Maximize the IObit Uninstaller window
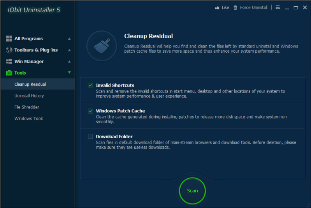Screen dimensions: 311x208 [296, 8]
